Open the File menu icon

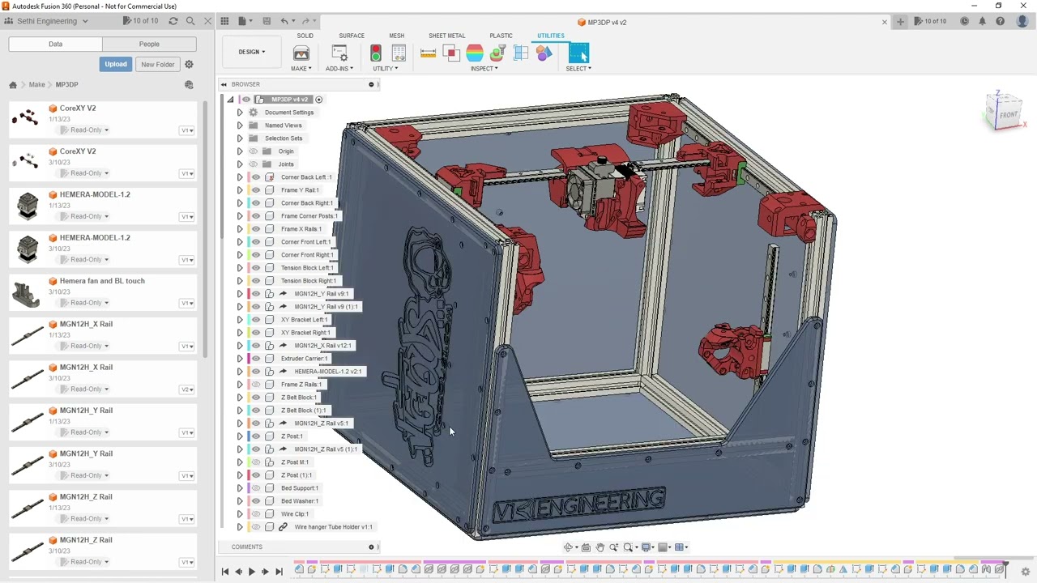243,21
